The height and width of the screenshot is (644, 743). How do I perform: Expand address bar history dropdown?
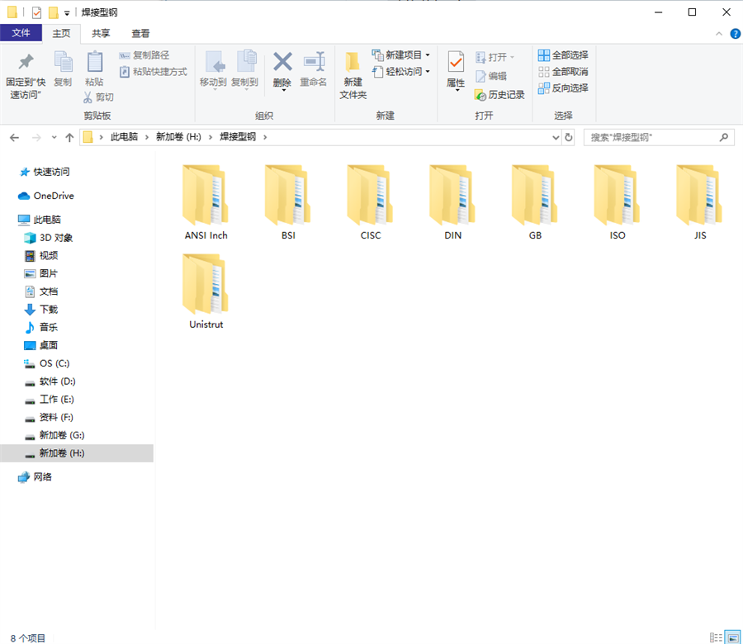click(x=556, y=137)
